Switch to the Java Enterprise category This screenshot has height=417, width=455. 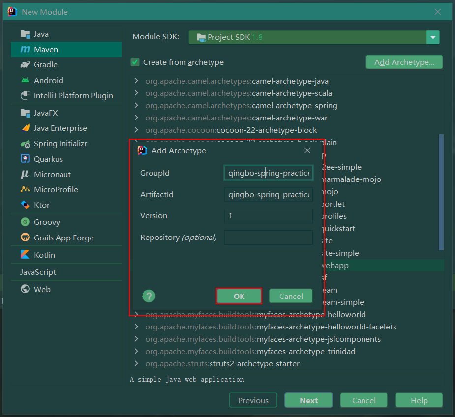(x=25, y=128)
